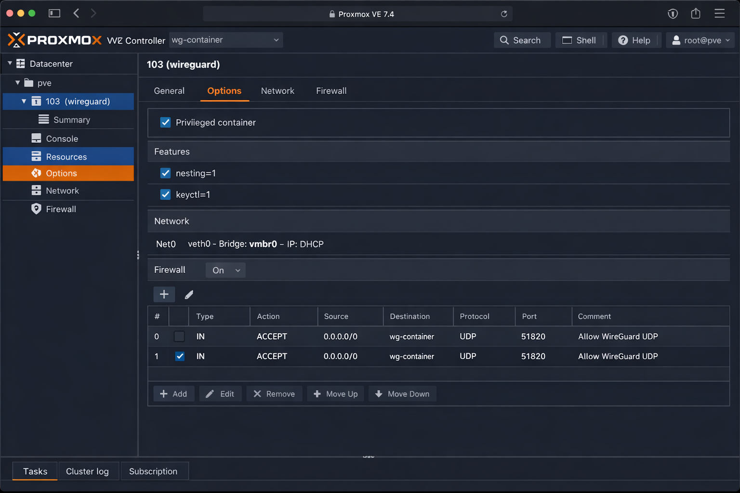Launch the Shell from the top toolbar
Viewport: 740px width, 493px height.
point(581,40)
